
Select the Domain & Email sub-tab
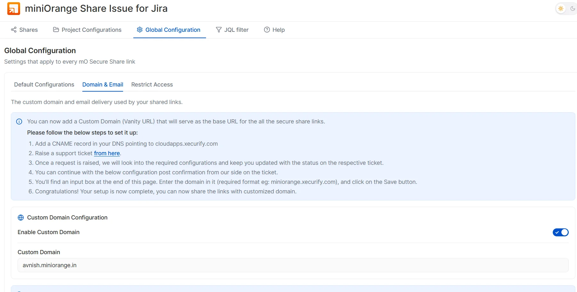click(103, 85)
